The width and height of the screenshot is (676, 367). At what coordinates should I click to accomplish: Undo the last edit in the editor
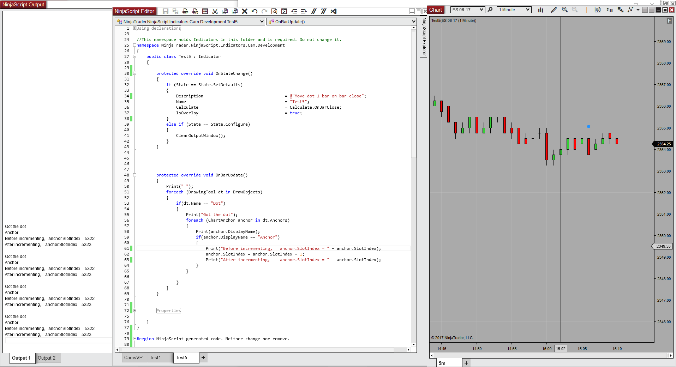click(x=255, y=11)
